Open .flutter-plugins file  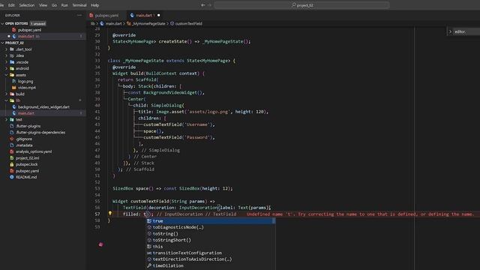click(x=28, y=126)
